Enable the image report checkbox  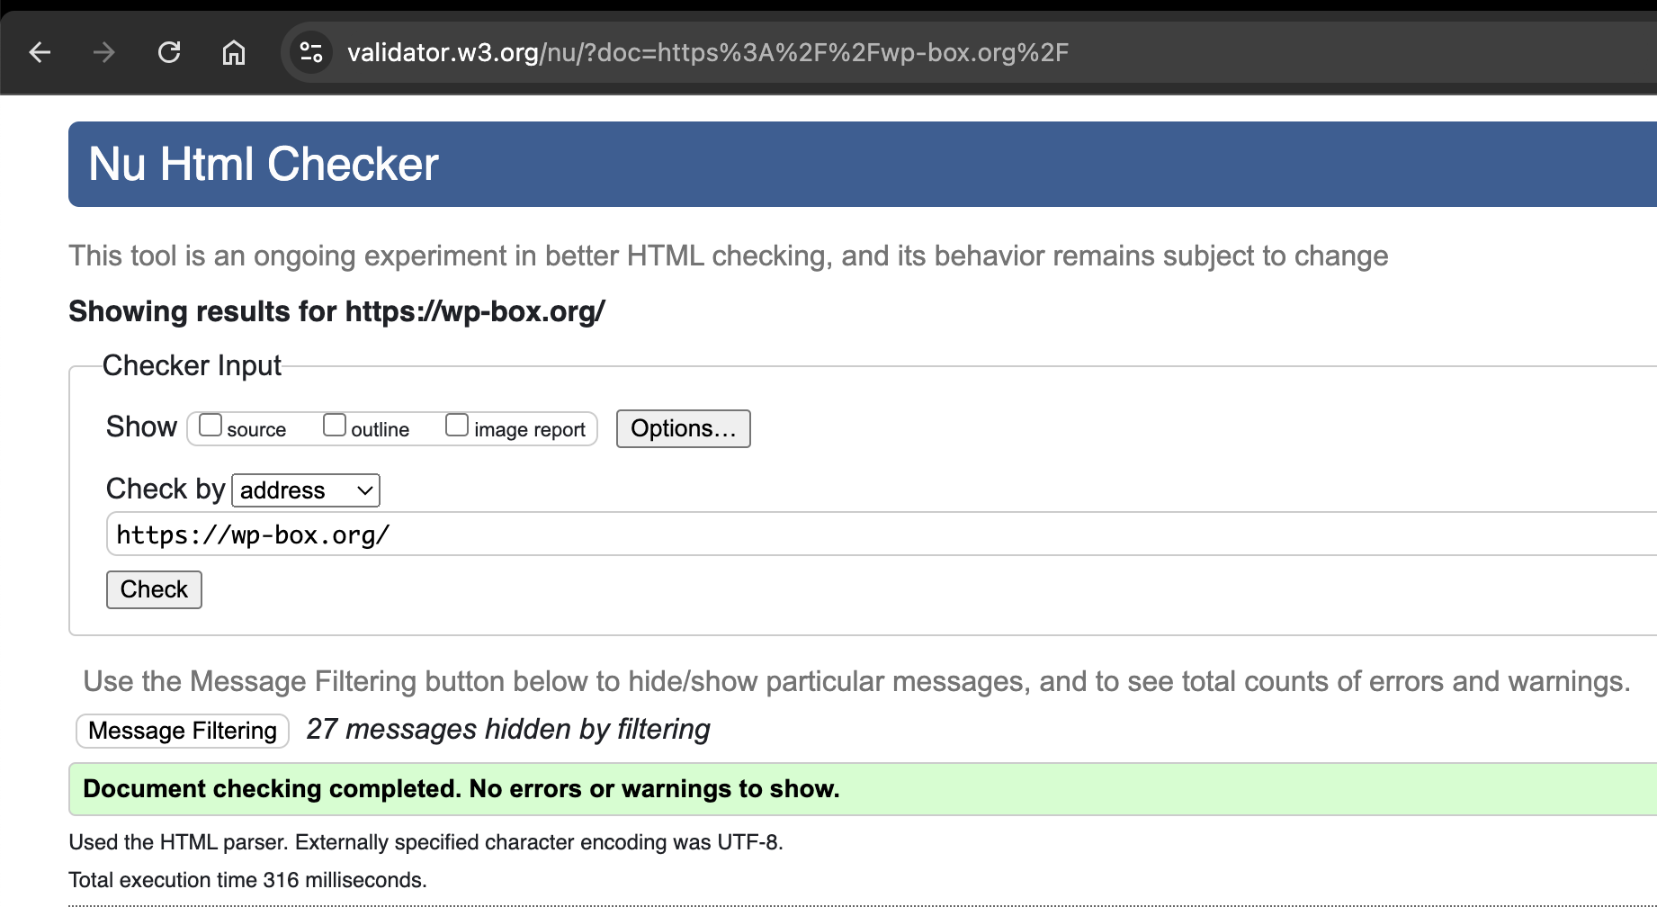pyautogui.click(x=457, y=425)
